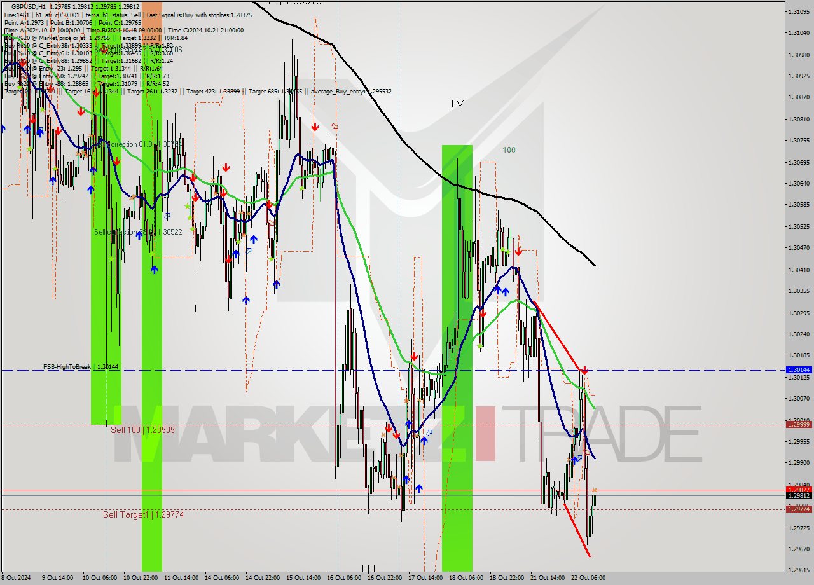814x585 pixels.
Task: Click the 1.30980 price axis label
Action: tap(798, 55)
